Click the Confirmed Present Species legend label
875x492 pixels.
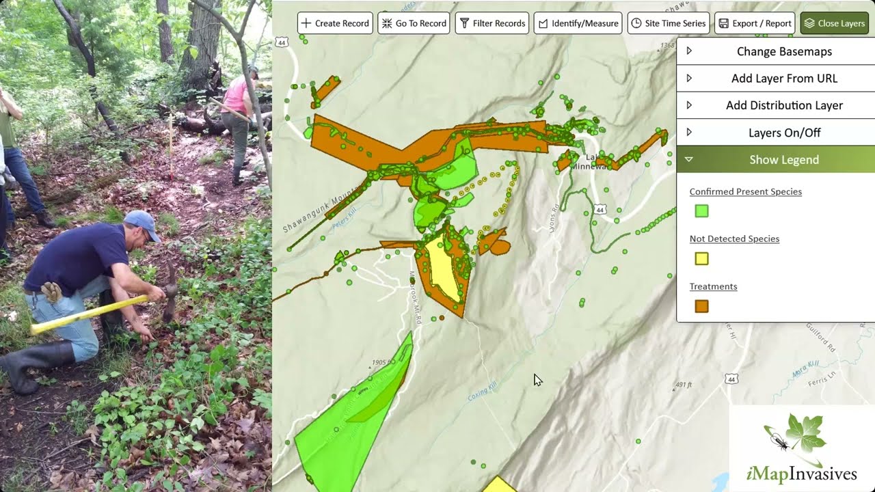746,191
